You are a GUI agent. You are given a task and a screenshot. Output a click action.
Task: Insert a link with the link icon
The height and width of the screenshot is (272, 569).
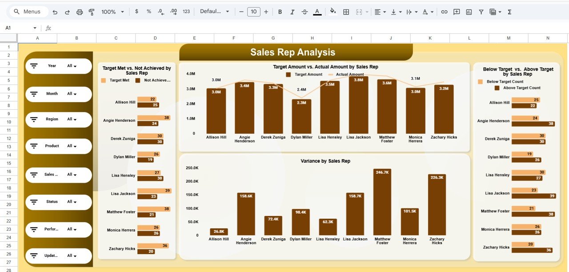coord(444,12)
